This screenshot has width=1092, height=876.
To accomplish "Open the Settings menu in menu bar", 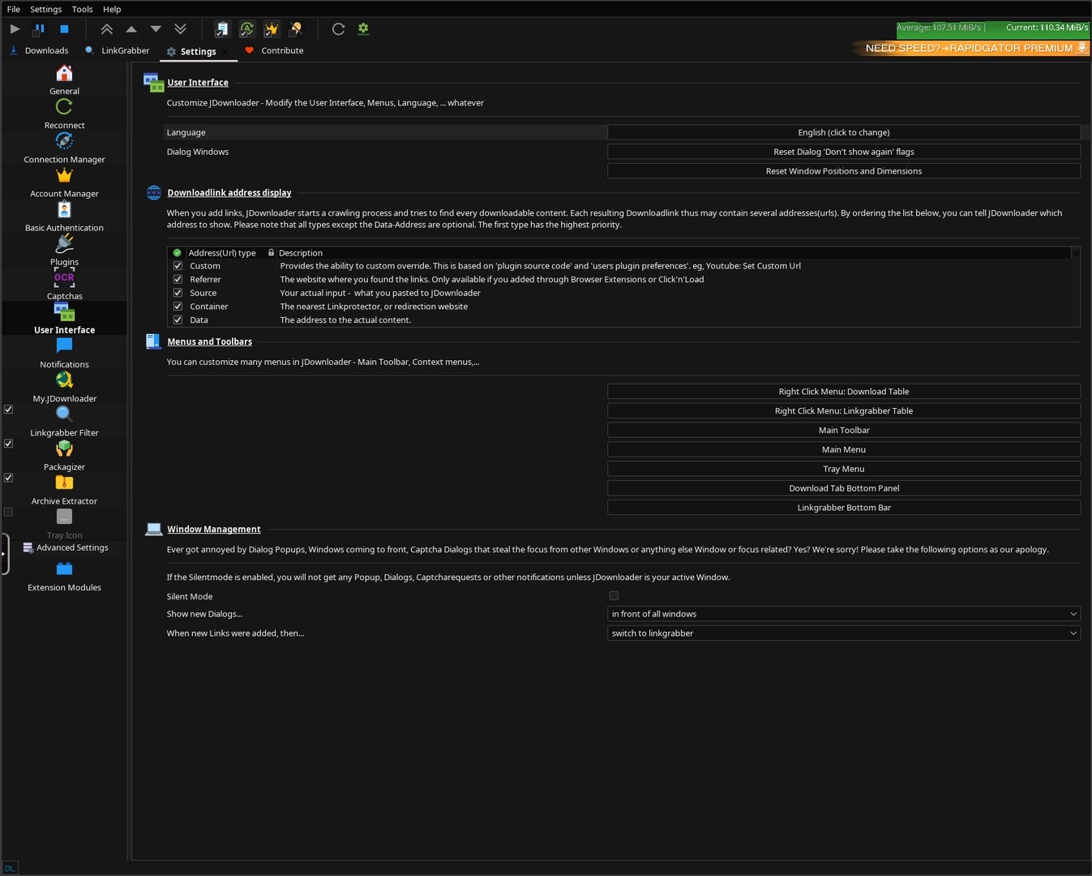I will point(46,9).
